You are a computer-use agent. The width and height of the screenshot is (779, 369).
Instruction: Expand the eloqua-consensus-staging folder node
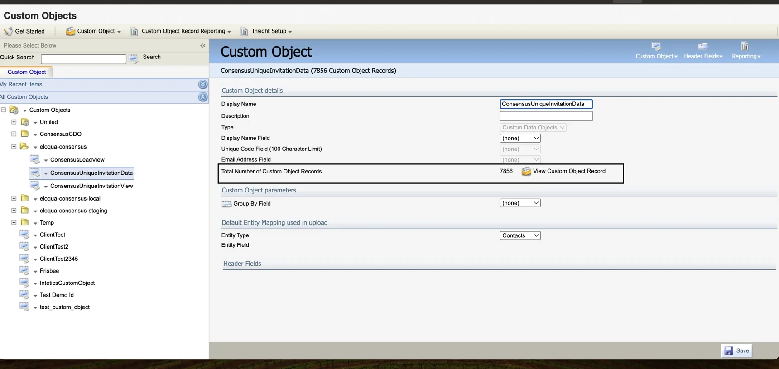(x=14, y=211)
